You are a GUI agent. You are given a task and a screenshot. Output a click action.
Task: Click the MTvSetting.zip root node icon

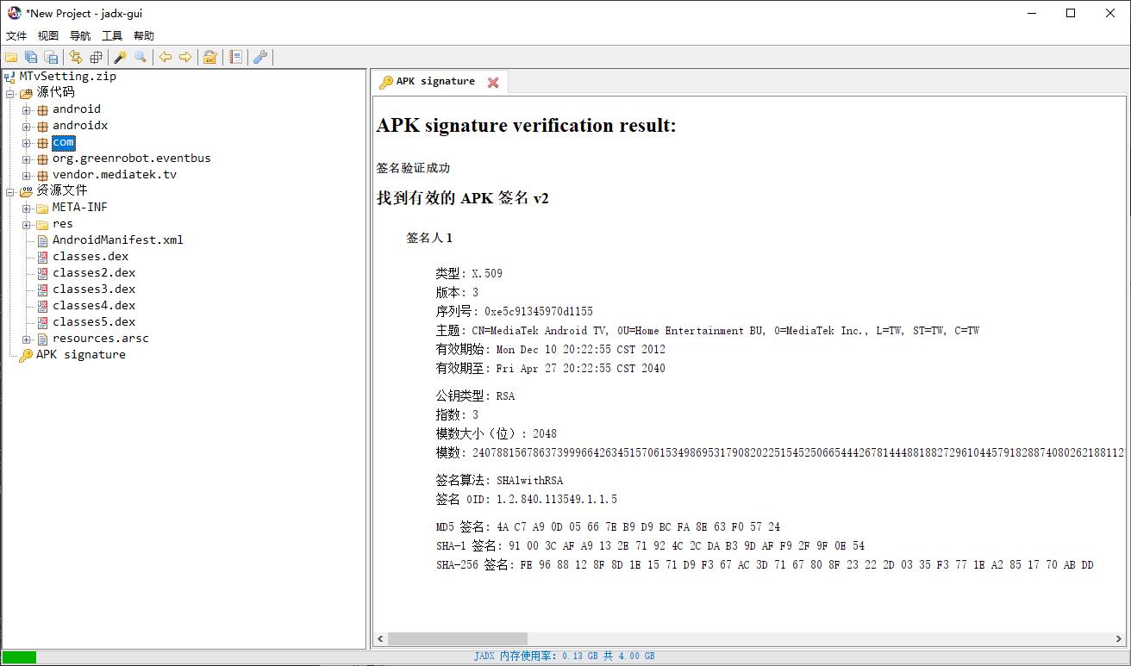pos(9,77)
